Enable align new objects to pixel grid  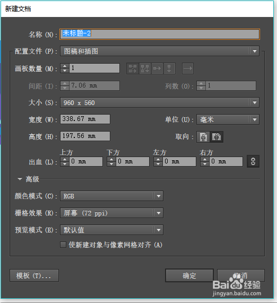[x=63, y=245]
